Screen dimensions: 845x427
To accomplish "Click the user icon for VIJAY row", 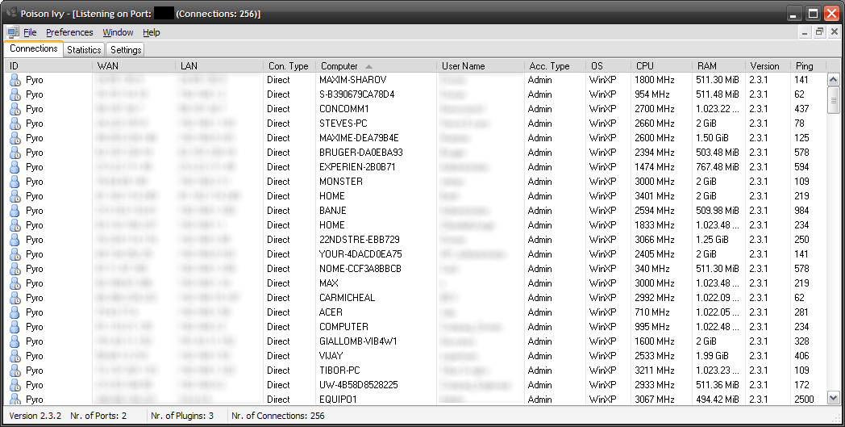I will pos(15,356).
